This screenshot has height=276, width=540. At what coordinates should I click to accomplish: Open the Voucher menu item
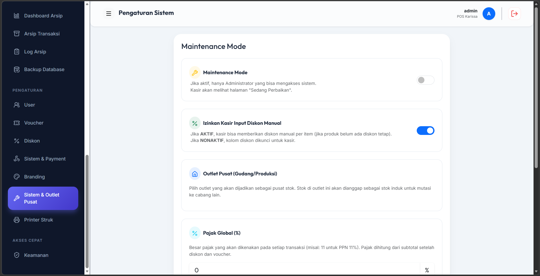43,123
